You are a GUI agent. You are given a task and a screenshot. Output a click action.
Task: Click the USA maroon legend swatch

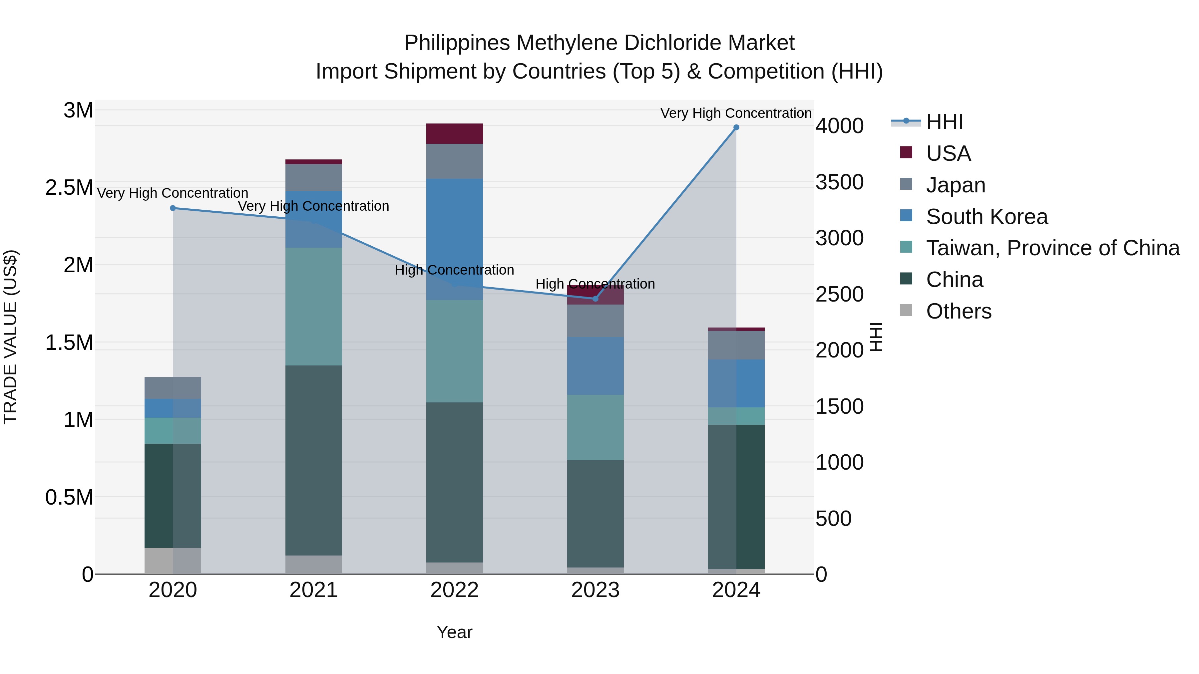tap(906, 152)
